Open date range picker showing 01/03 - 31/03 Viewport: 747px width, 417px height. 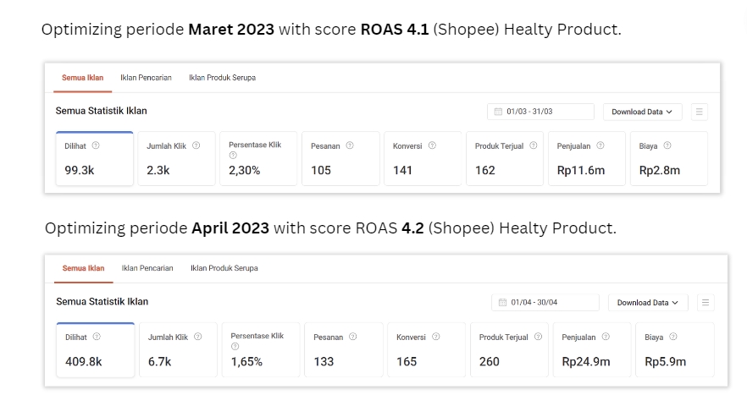point(540,112)
